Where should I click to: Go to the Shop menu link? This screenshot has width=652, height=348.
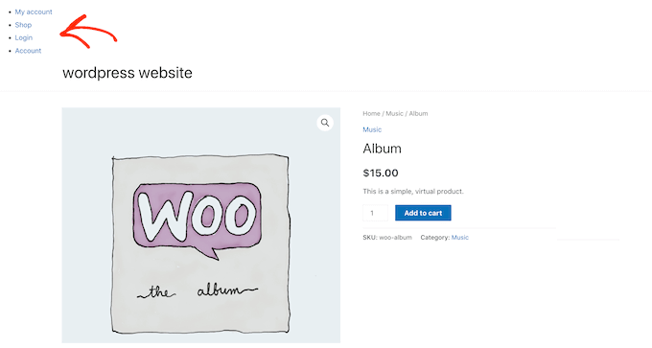(23, 25)
